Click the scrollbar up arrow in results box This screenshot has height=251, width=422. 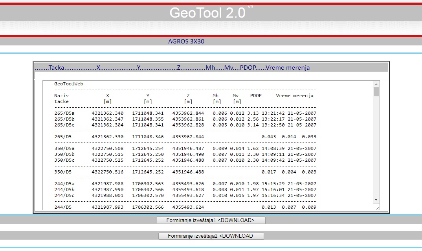pyautogui.click(x=376, y=84)
